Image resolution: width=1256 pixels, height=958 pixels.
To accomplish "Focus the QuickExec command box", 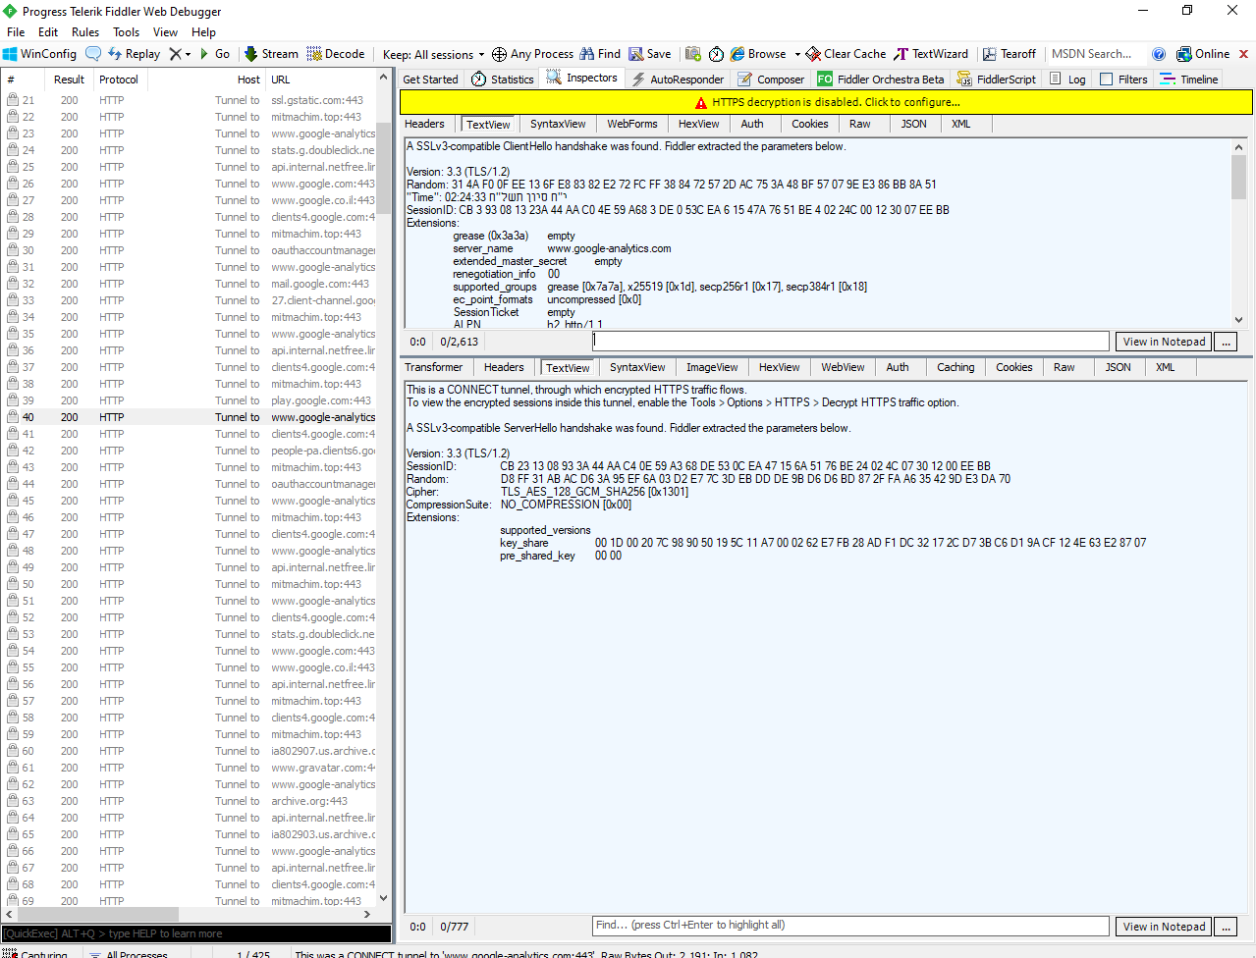I will 196,933.
